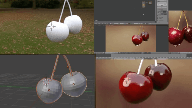Image resolution: width=192 pixels, height=108 pixels.
Task: Click the playback controls in timeline header
Action: coord(139,59)
